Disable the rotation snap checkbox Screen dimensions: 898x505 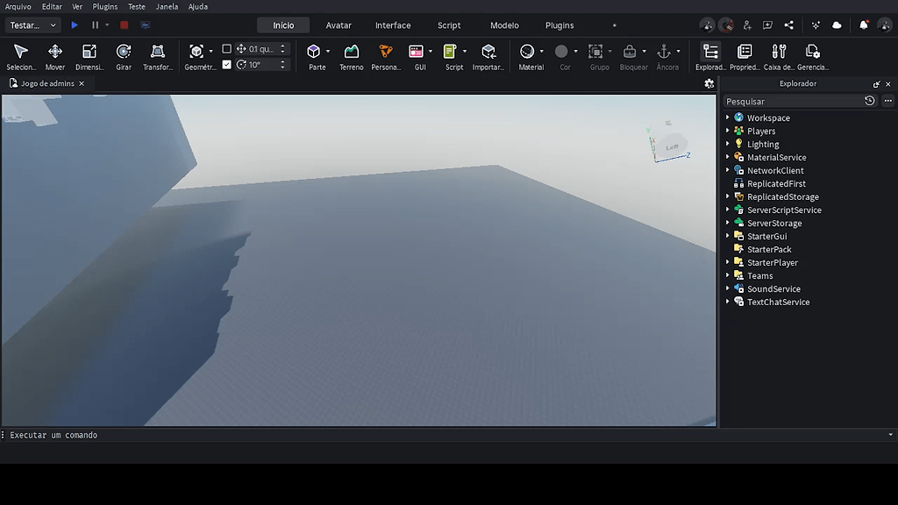[x=227, y=65]
